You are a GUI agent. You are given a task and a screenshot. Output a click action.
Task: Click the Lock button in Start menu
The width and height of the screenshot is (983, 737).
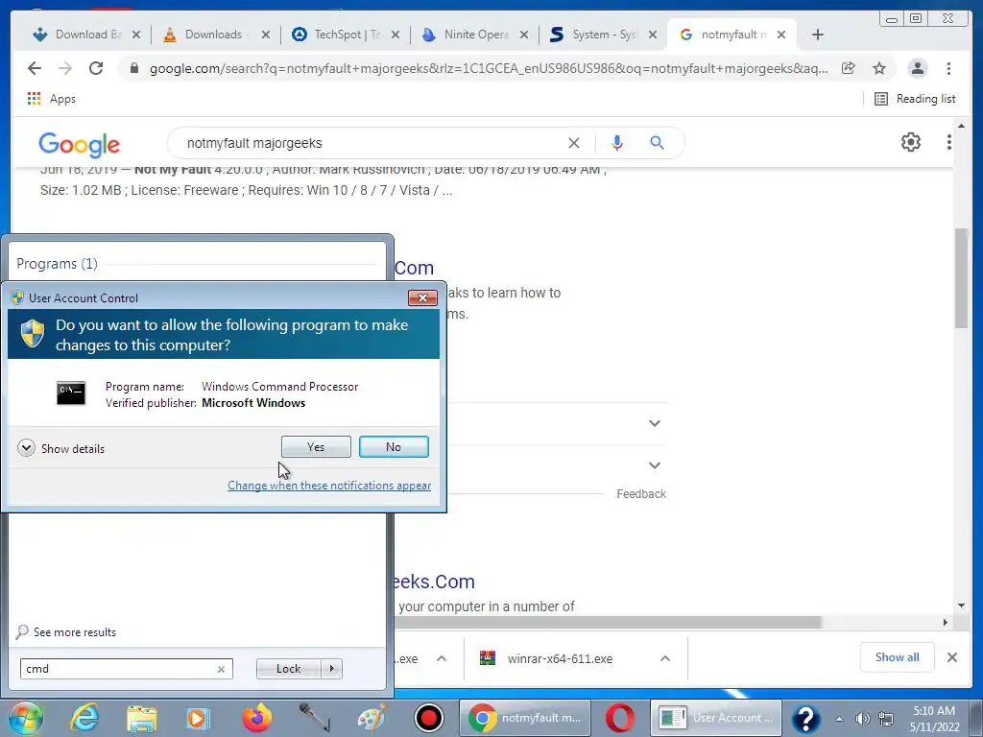pos(288,669)
